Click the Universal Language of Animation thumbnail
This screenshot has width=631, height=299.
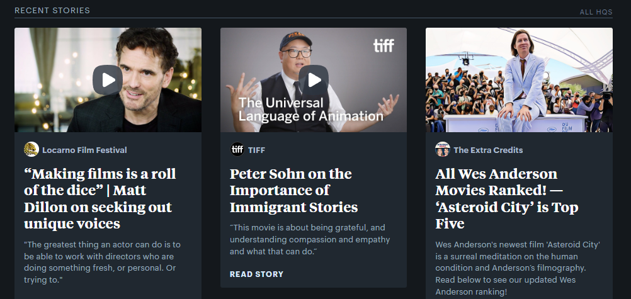point(314,80)
